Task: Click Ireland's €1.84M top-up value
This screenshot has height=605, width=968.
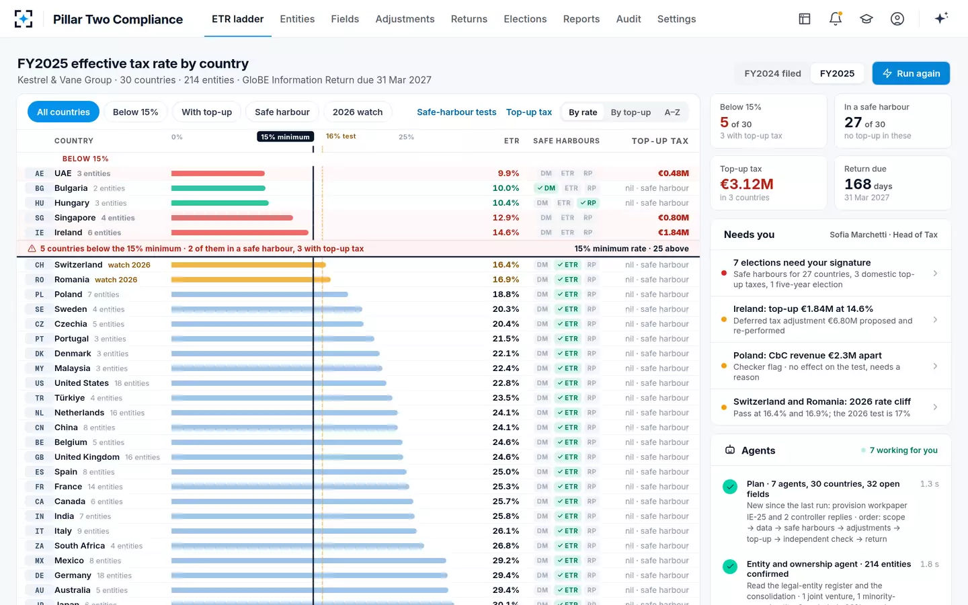Action: tap(674, 233)
